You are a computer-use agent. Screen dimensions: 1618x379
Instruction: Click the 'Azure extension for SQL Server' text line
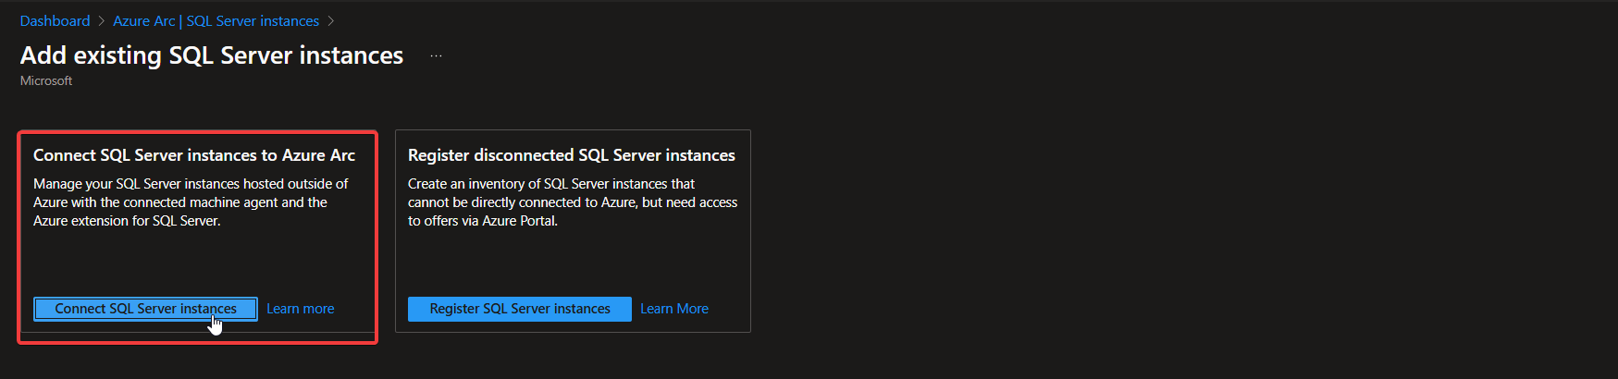click(127, 221)
